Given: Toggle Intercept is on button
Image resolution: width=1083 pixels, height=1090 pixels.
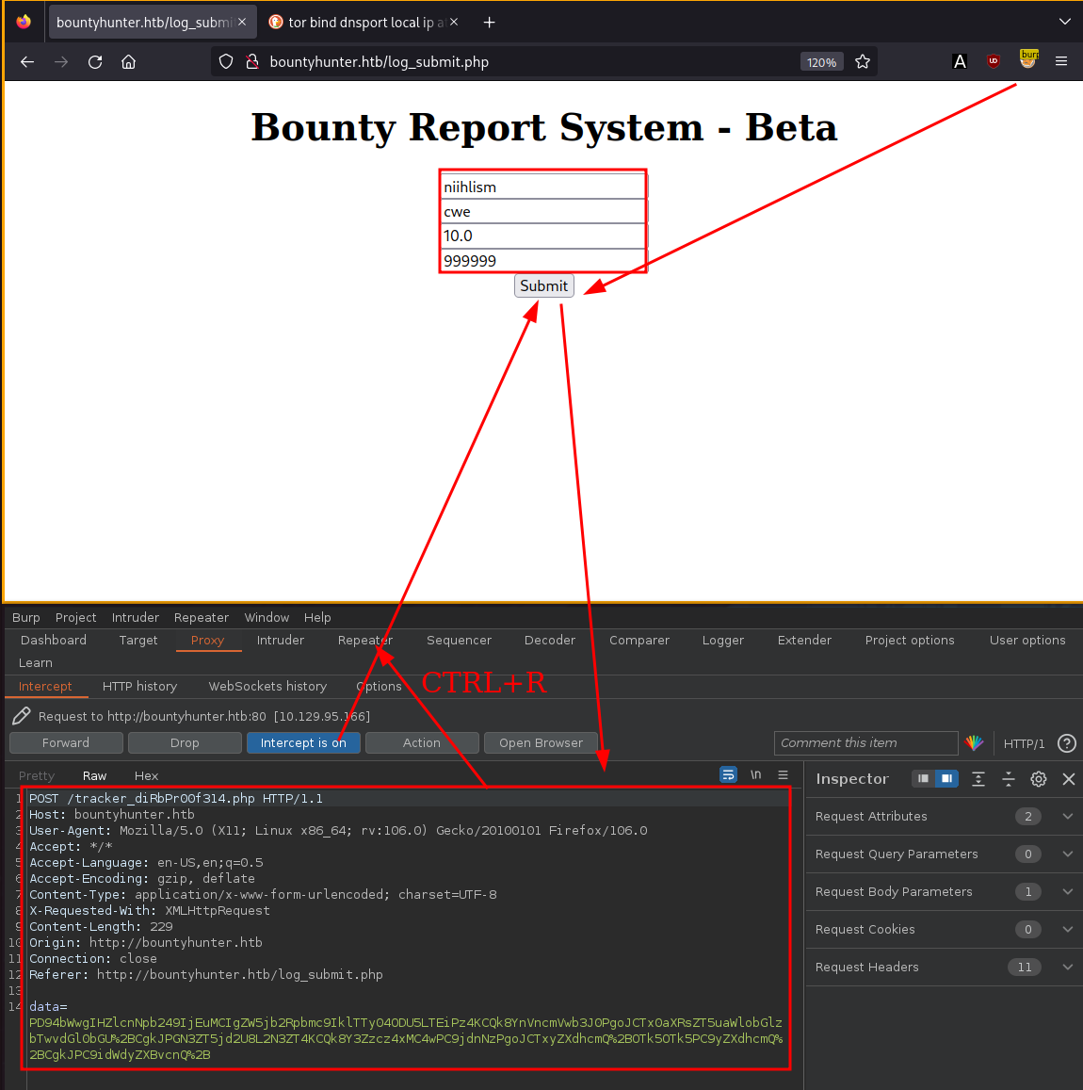Looking at the screenshot, I should tap(303, 742).
